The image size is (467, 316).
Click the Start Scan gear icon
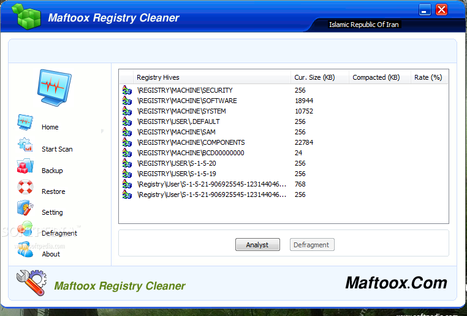pos(25,145)
